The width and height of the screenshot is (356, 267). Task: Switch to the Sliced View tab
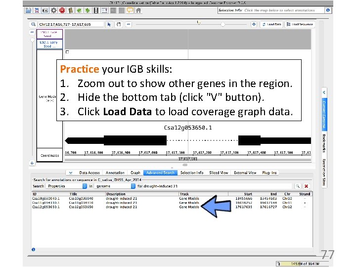219,173
